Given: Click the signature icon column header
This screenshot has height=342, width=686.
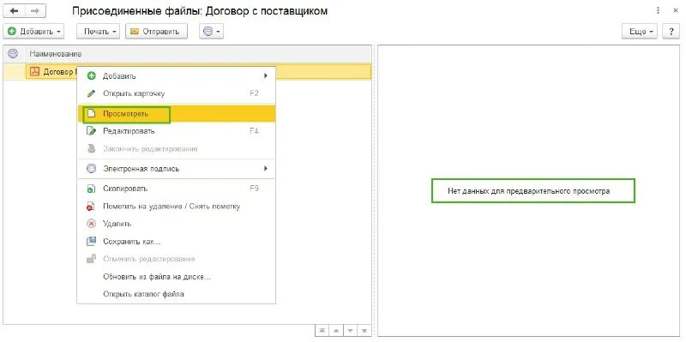Looking at the screenshot, I should coord(14,54).
